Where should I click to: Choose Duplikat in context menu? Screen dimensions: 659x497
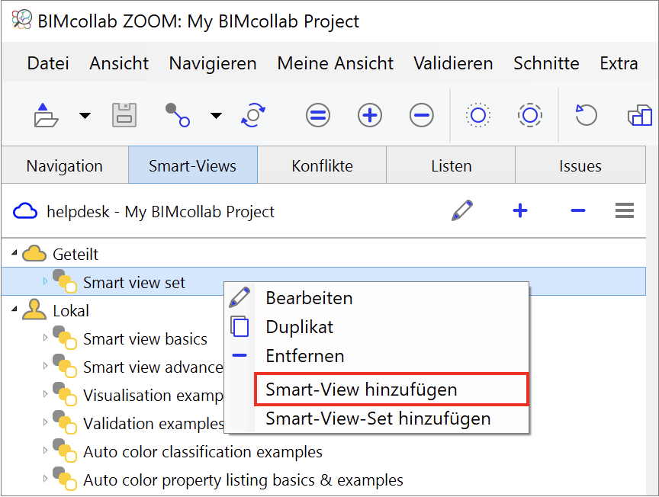(x=376, y=327)
